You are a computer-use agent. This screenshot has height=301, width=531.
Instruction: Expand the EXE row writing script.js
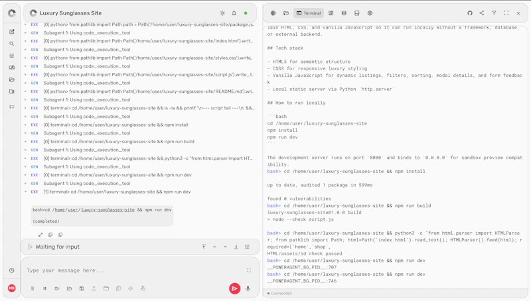point(139,74)
